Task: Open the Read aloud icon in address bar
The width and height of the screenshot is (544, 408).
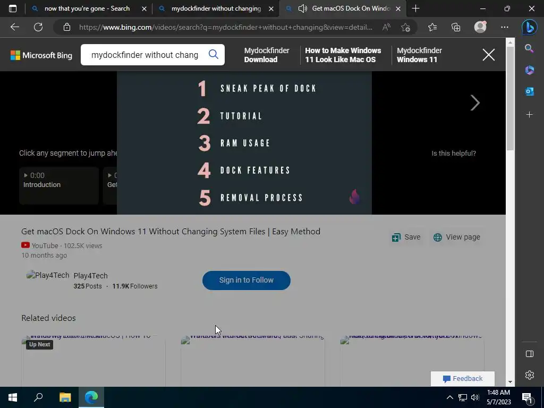Action: tap(386, 28)
